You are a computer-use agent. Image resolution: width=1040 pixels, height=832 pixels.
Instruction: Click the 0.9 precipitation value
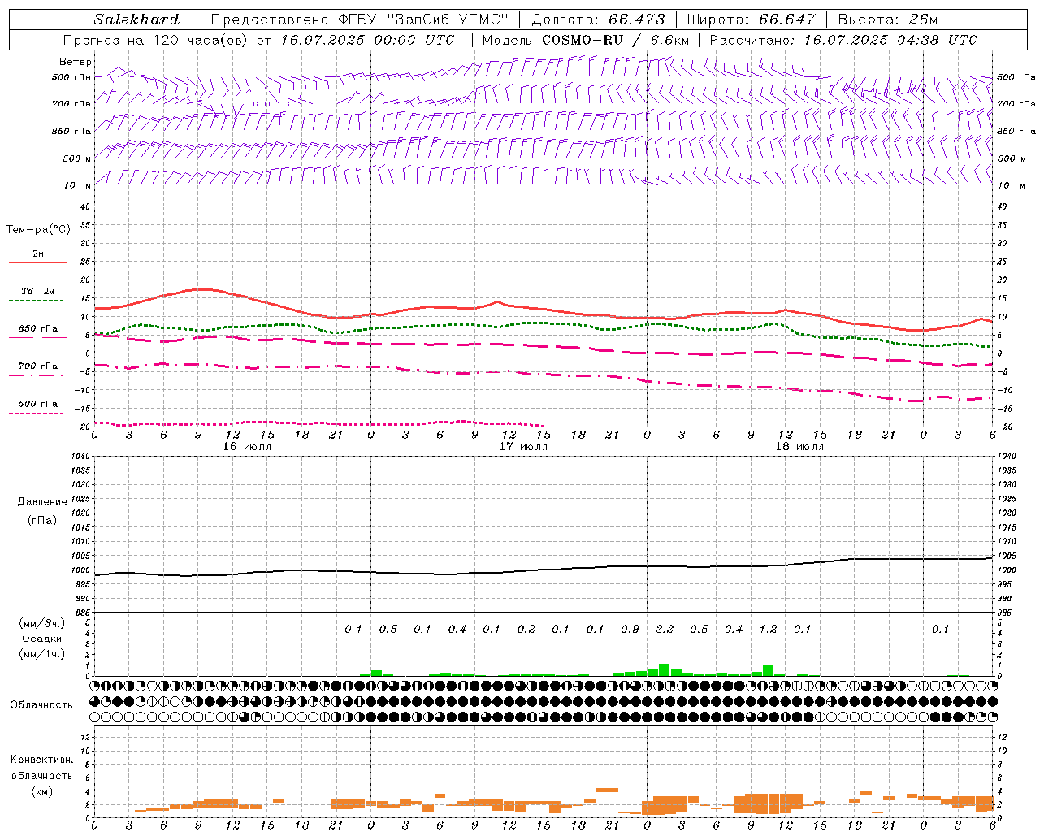(630, 629)
